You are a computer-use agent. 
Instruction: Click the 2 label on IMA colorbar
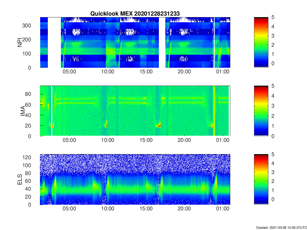pos(273,116)
